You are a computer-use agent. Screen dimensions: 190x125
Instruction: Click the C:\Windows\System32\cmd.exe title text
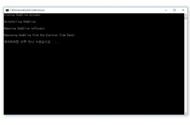tap(27, 10)
